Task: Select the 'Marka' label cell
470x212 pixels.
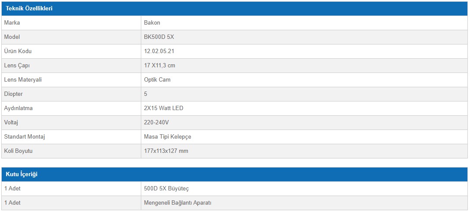Action: pyautogui.click(x=71, y=23)
